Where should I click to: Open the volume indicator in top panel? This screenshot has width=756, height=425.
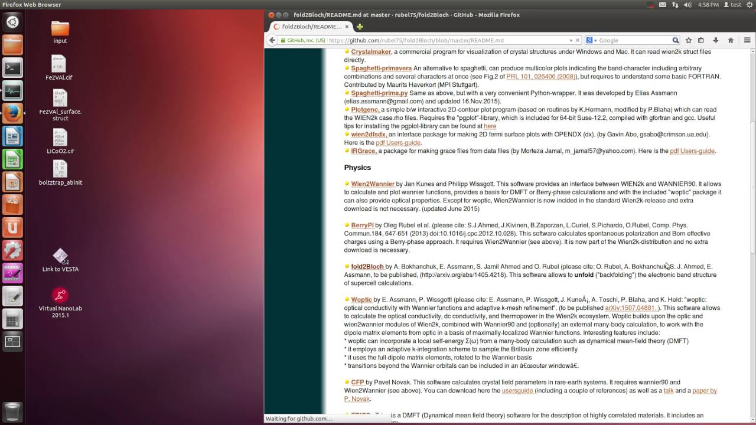coord(688,5)
